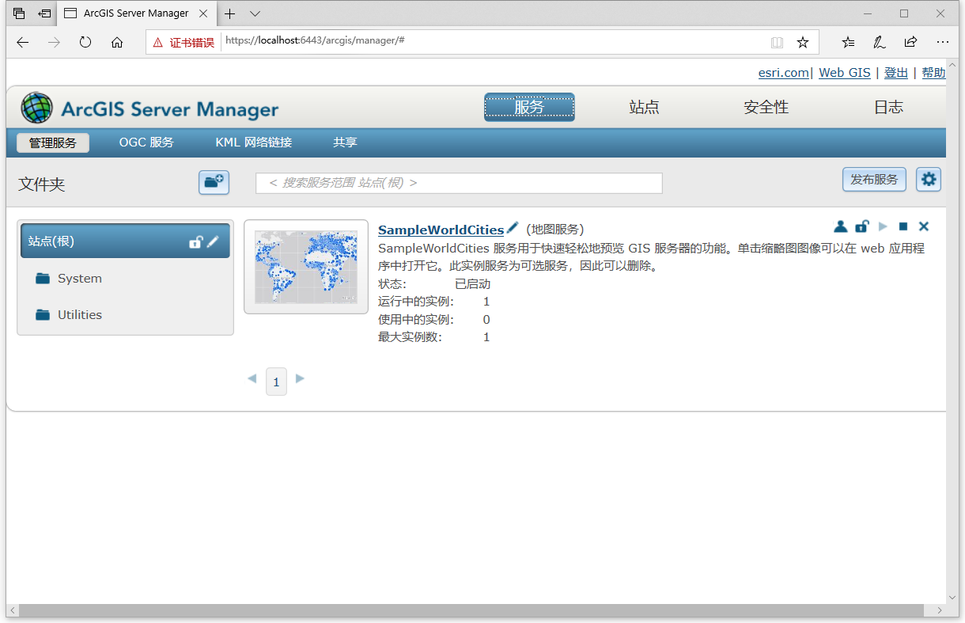
Task: Open the esri.com link
Action: [x=784, y=73]
